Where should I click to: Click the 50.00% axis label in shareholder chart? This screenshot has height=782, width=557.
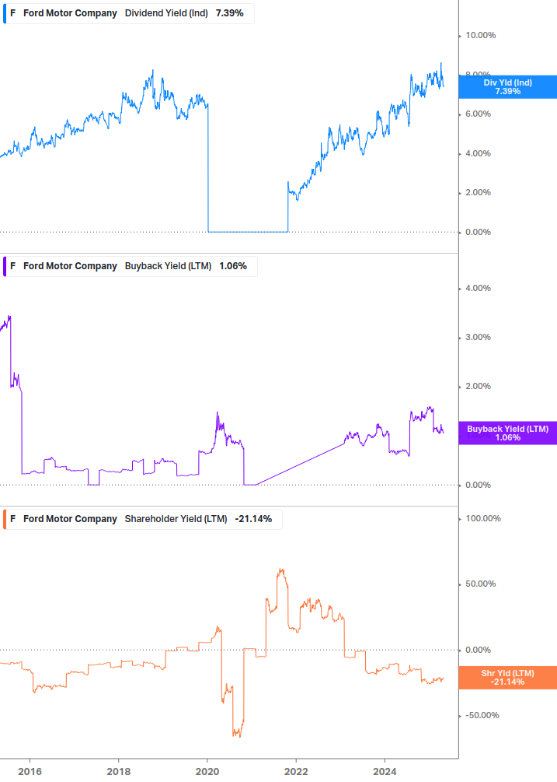[480, 584]
